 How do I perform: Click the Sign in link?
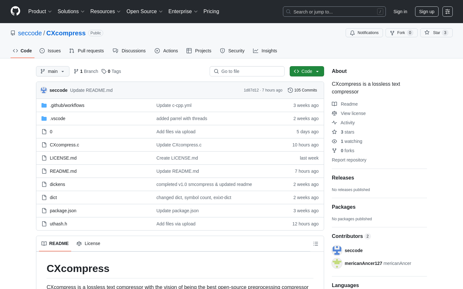[400, 12]
